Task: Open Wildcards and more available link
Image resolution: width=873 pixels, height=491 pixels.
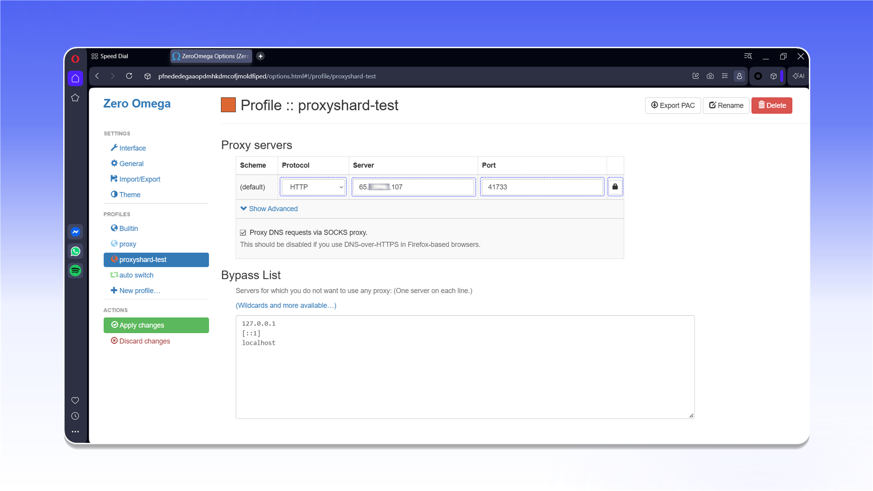Action: point(286,306)
